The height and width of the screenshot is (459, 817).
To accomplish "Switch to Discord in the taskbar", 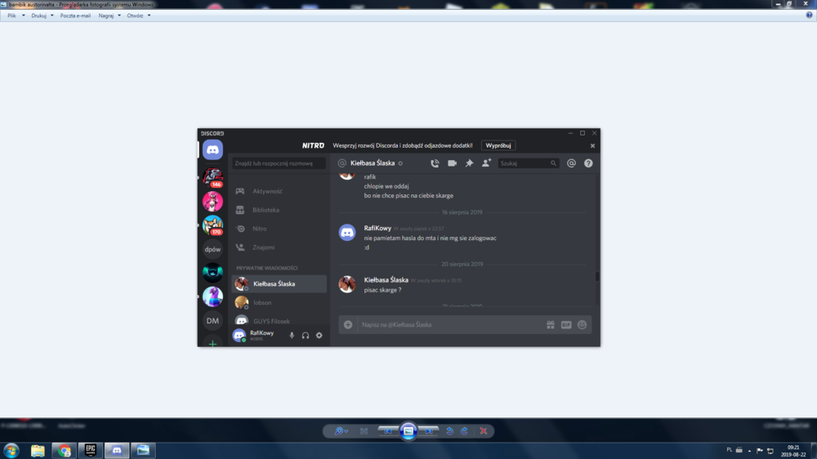I will coord(117,450).
